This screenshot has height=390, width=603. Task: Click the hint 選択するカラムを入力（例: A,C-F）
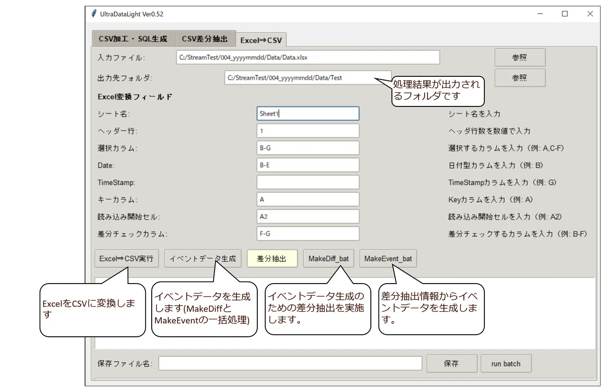click(507, 149)
